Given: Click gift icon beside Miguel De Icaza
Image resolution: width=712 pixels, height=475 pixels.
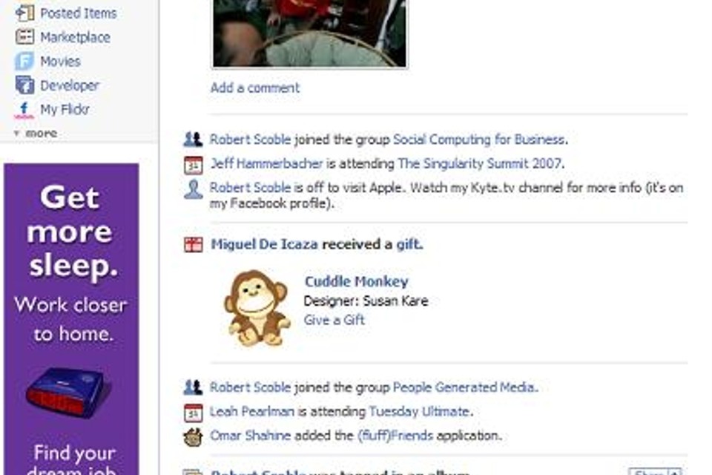Looking at the screenshot, I should [x=193, y=244].
